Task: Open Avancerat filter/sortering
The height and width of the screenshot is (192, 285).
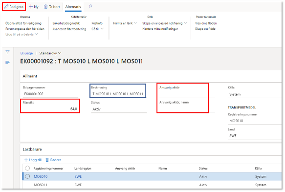Action: (x=69, y=29)
